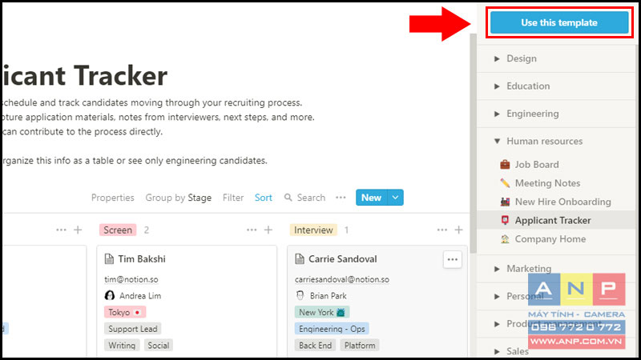Open the first column three-dots menu
The height and width of the screenshot is (360, 641).
click(61, 230)
